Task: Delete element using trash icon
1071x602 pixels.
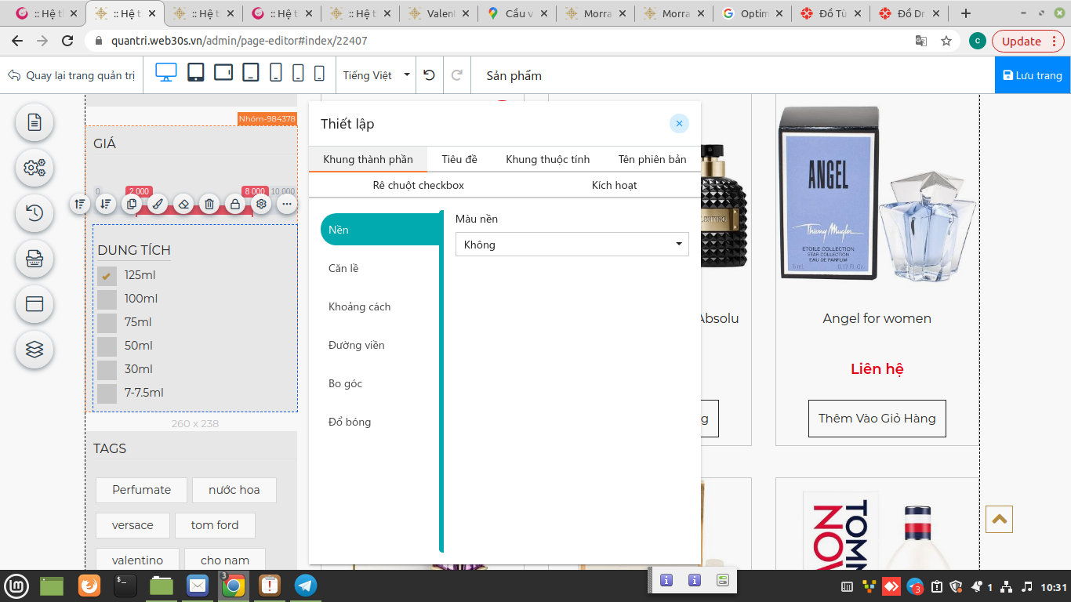Action: coord(209,204)
